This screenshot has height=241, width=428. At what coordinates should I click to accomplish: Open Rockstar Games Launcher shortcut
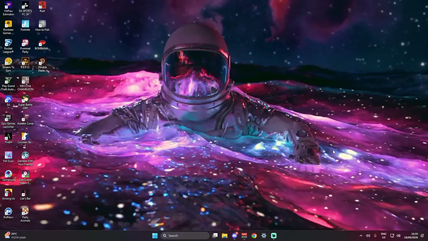click(x=8, y=27)
